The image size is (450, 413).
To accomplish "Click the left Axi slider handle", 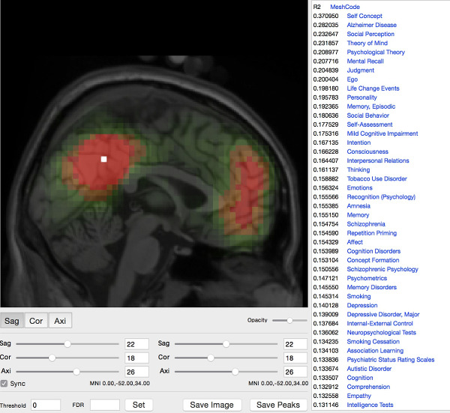I will (76, 371).
